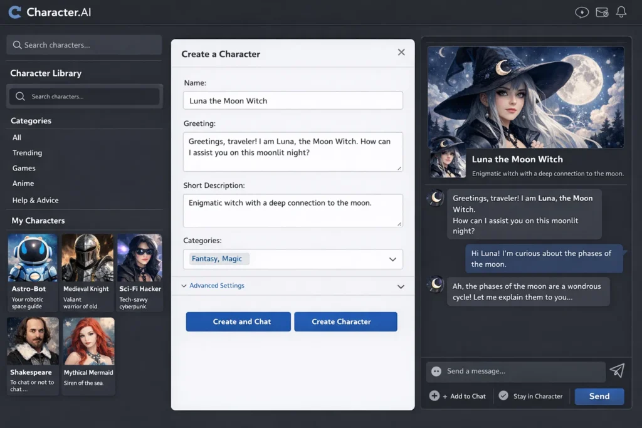Screen dimensions: 642x428
Task: Open the Mythical Mermaid character thumbnail
Action: pos(88,340)
